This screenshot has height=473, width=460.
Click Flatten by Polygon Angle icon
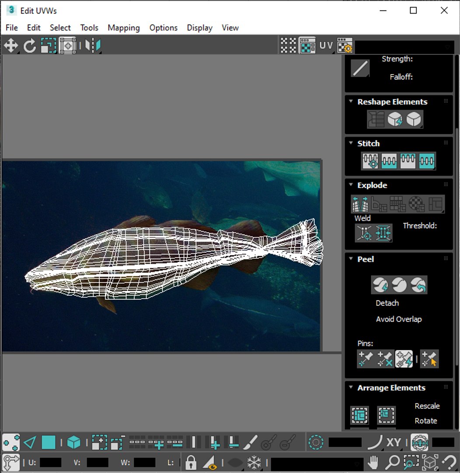[379, 204]
